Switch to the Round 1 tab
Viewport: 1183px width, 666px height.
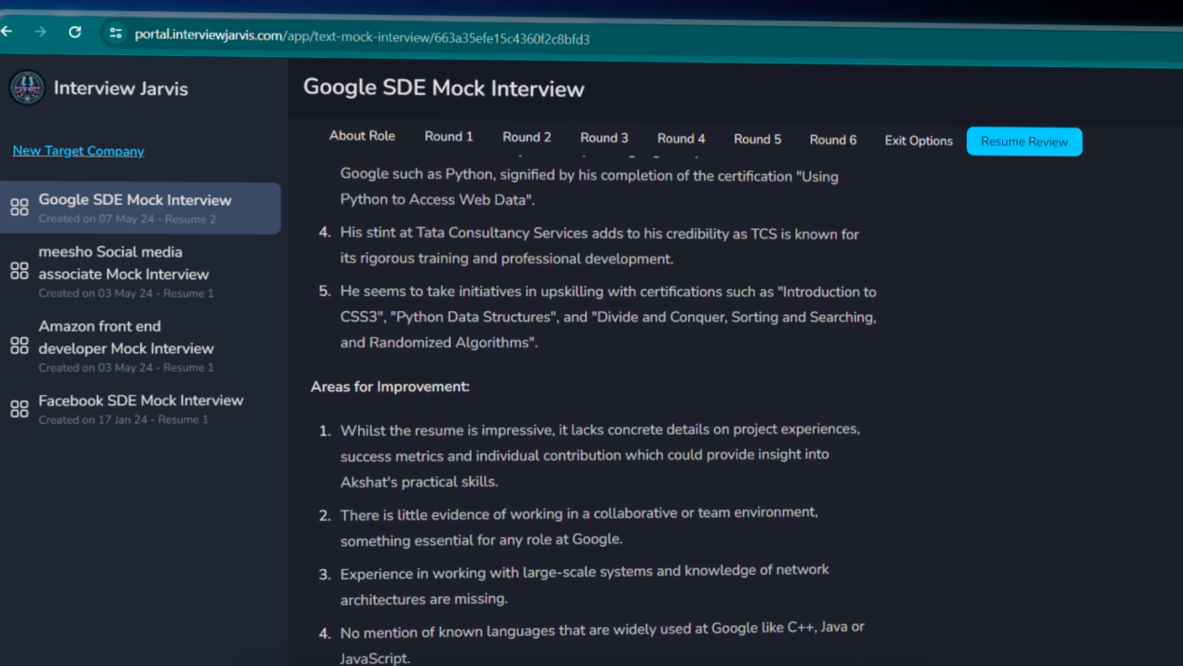point(448,137)
